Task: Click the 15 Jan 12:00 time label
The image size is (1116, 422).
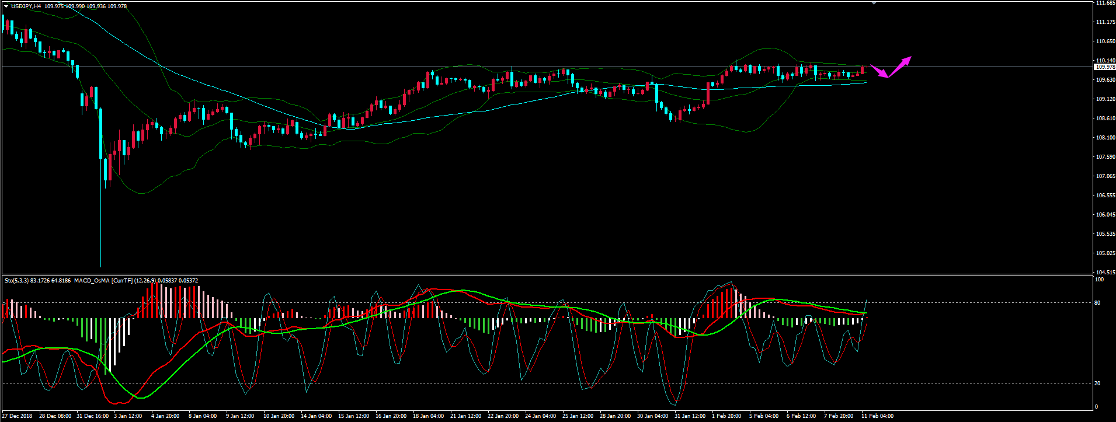Action: [354, 416]
